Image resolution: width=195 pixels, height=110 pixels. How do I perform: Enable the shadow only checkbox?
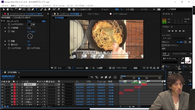tap(28, 48)
